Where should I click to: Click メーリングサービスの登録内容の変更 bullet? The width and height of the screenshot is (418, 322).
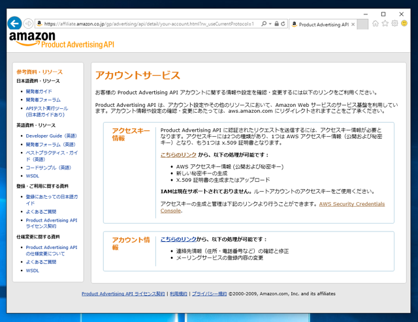pyautogui.click(x=219, y=257)
